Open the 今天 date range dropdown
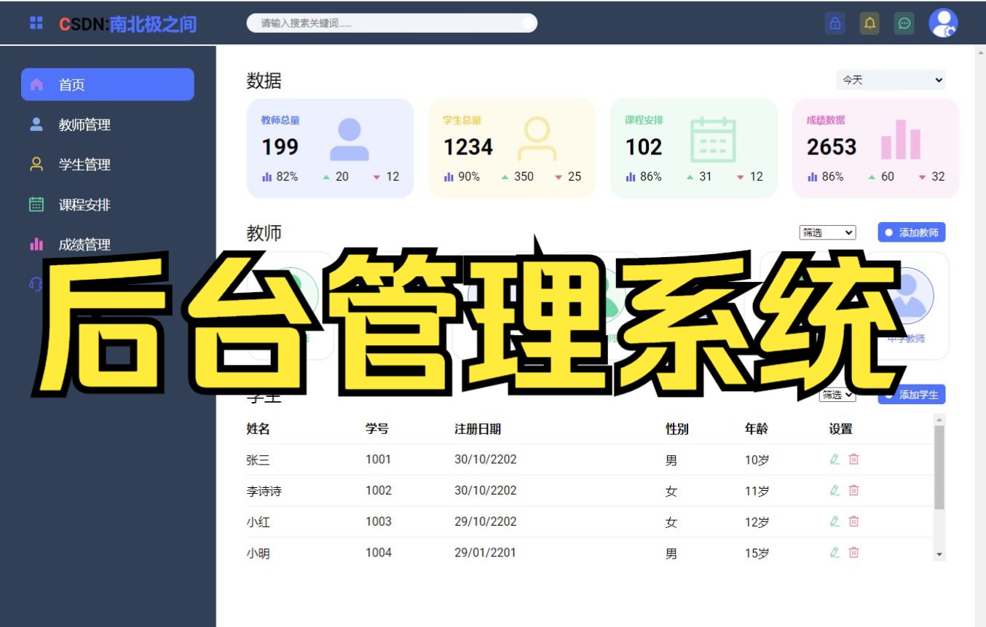 [x=891, y=80]
